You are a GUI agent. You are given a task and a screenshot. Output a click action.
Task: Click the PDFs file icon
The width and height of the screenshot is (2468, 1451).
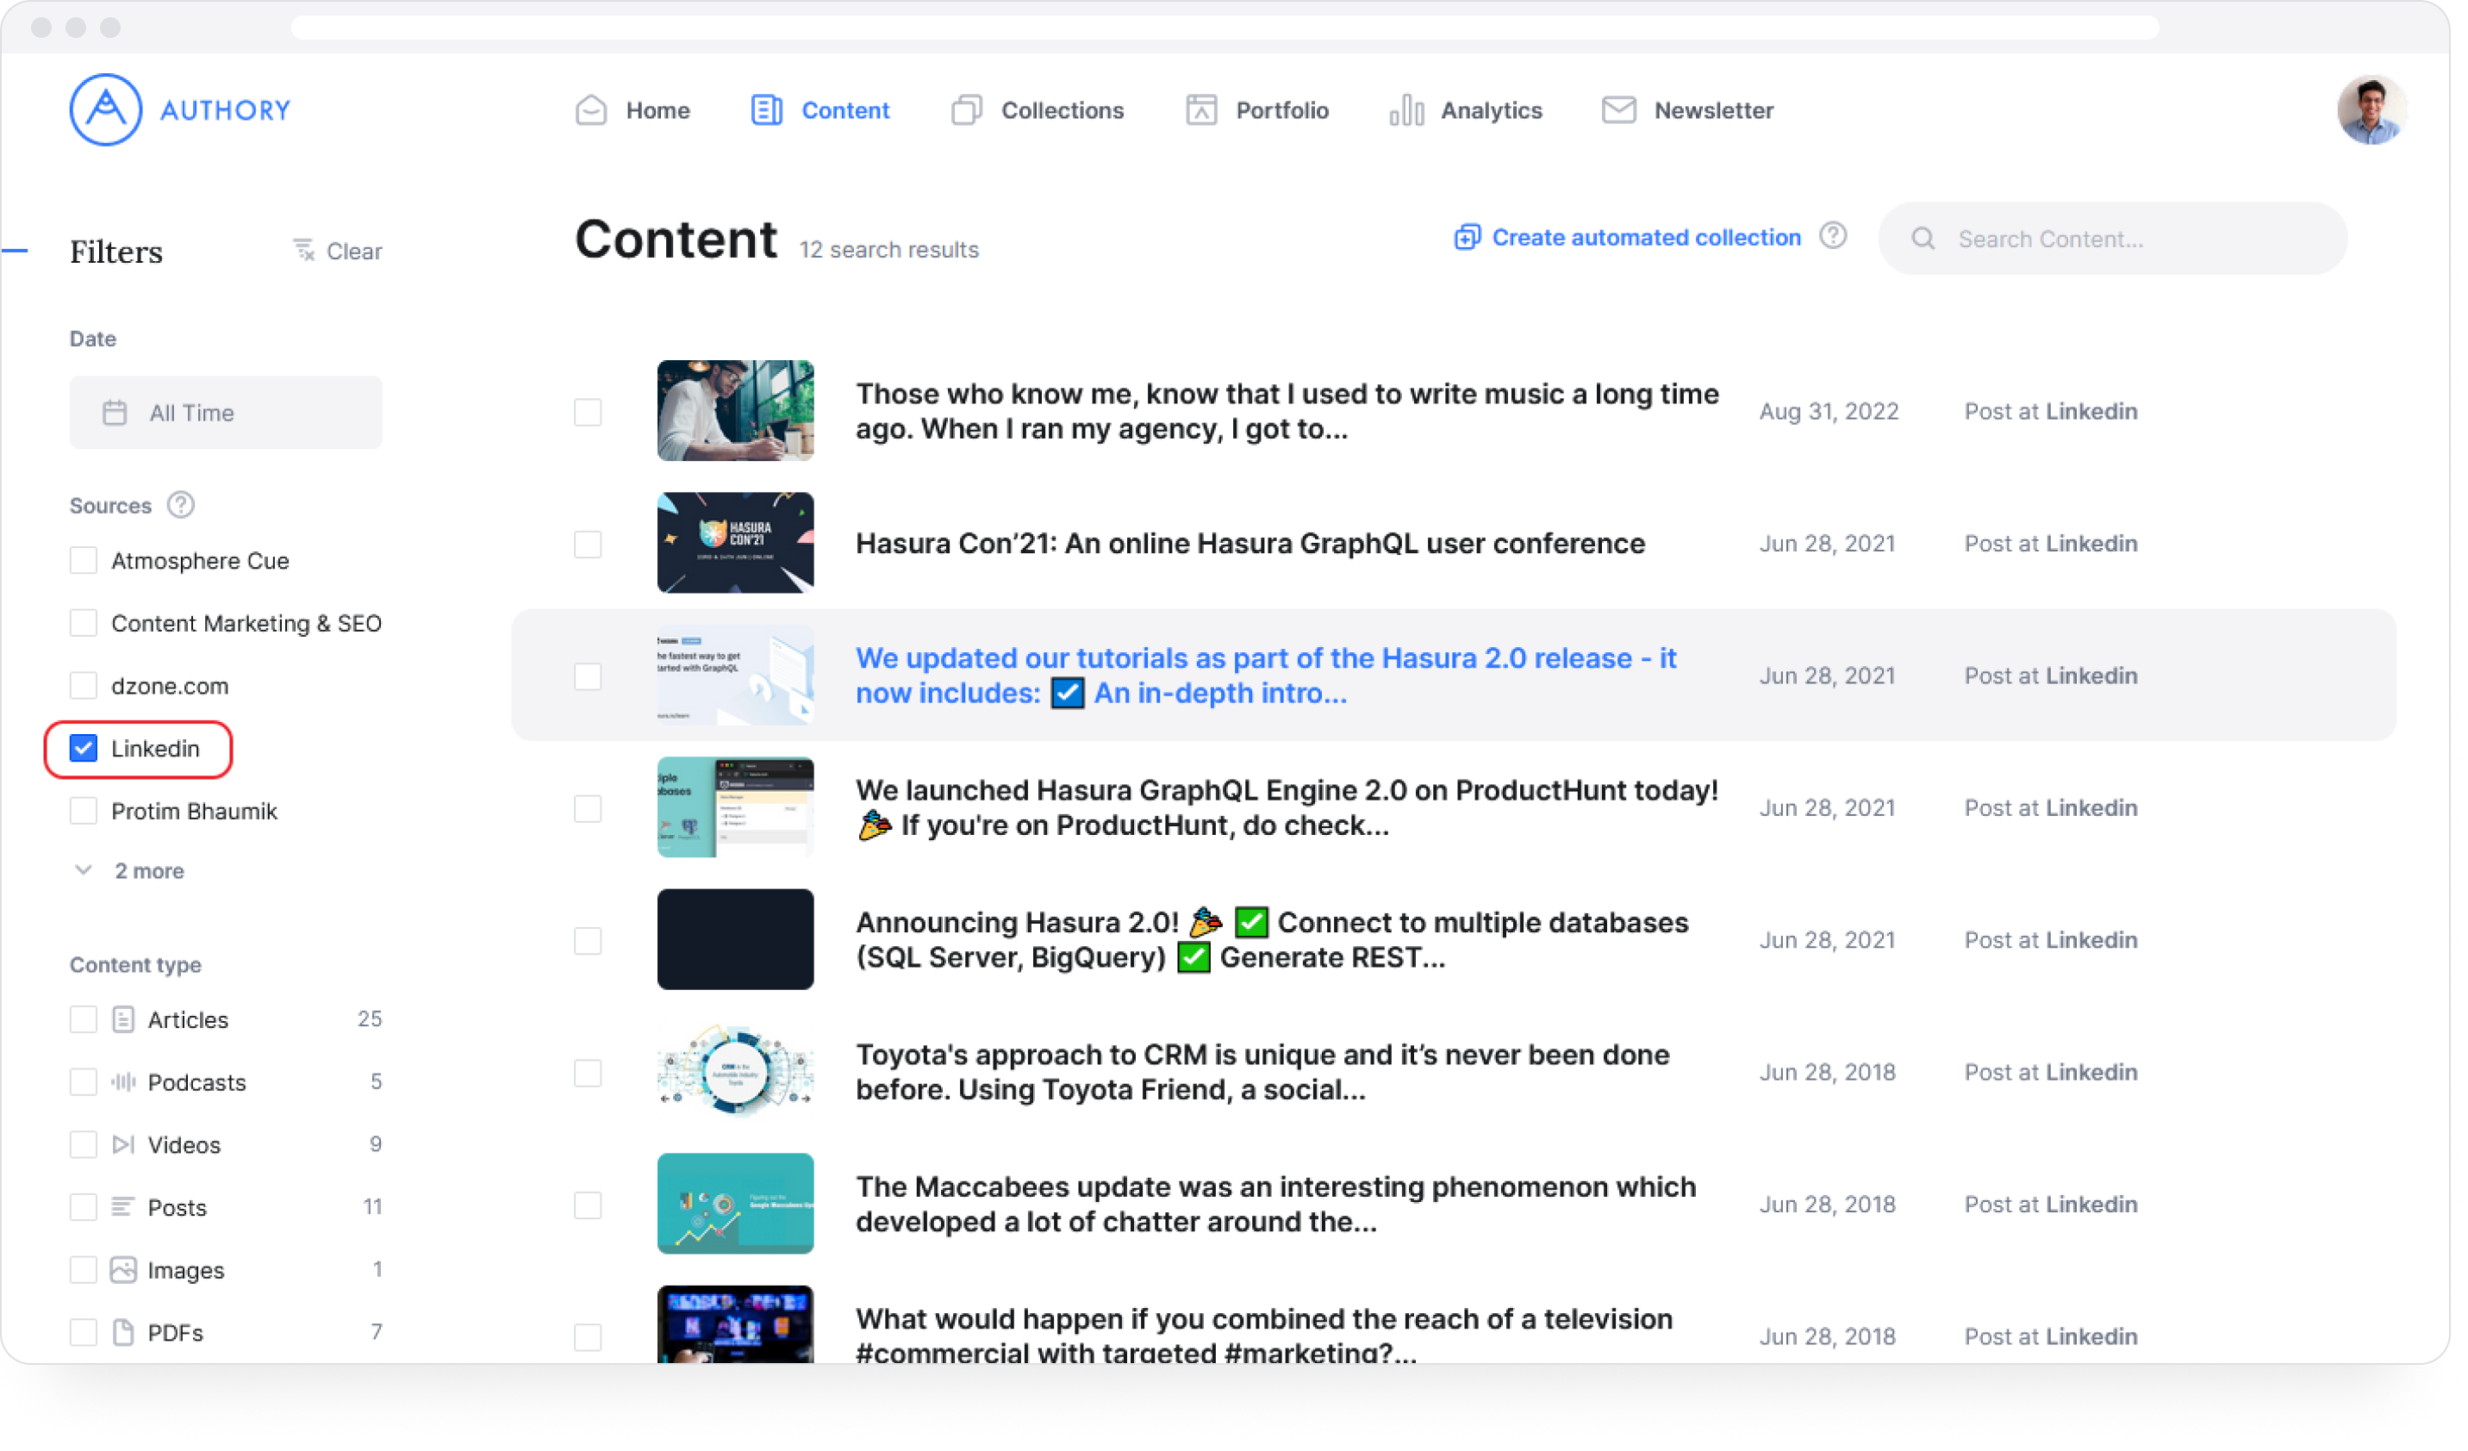click(123, 1334)
